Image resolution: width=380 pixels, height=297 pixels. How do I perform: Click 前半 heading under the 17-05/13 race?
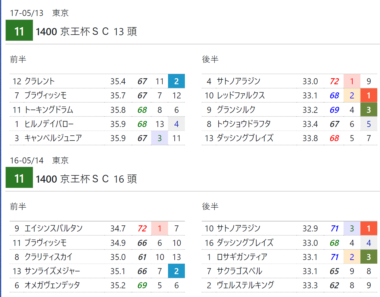coord(18,59)
